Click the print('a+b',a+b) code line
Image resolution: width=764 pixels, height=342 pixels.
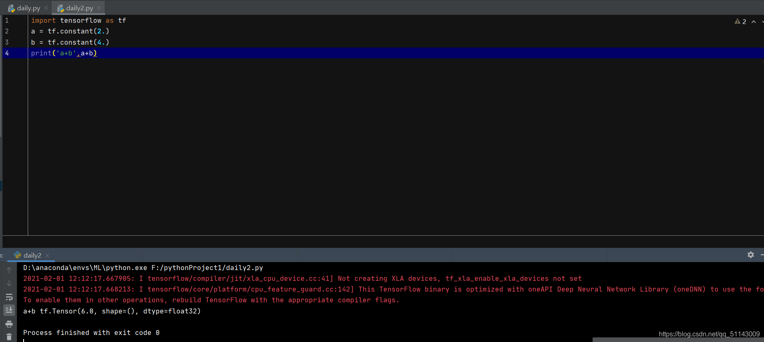[x=64, y=53]
